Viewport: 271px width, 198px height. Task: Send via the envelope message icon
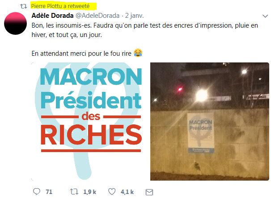click(149, 192)
